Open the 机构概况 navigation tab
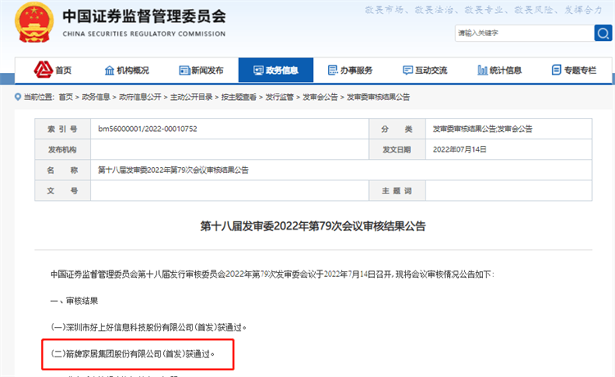The image size is (615, 377). click(126, 70)
